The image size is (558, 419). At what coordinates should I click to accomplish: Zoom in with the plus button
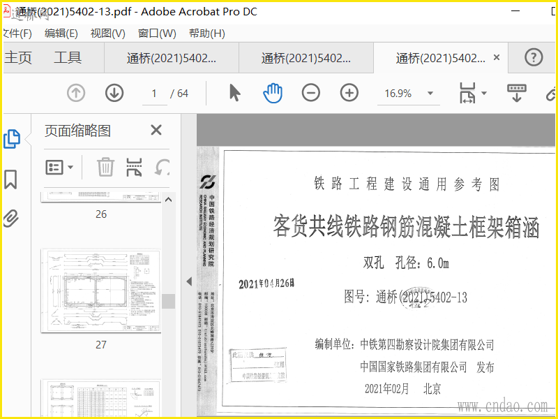tap(349, 94)
